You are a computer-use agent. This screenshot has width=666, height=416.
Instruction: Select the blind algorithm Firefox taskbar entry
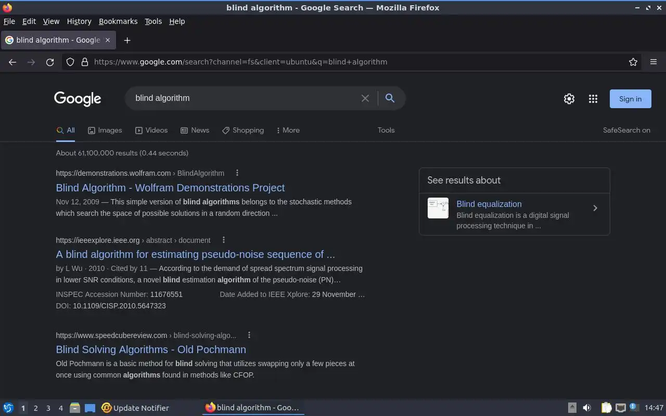253,408
